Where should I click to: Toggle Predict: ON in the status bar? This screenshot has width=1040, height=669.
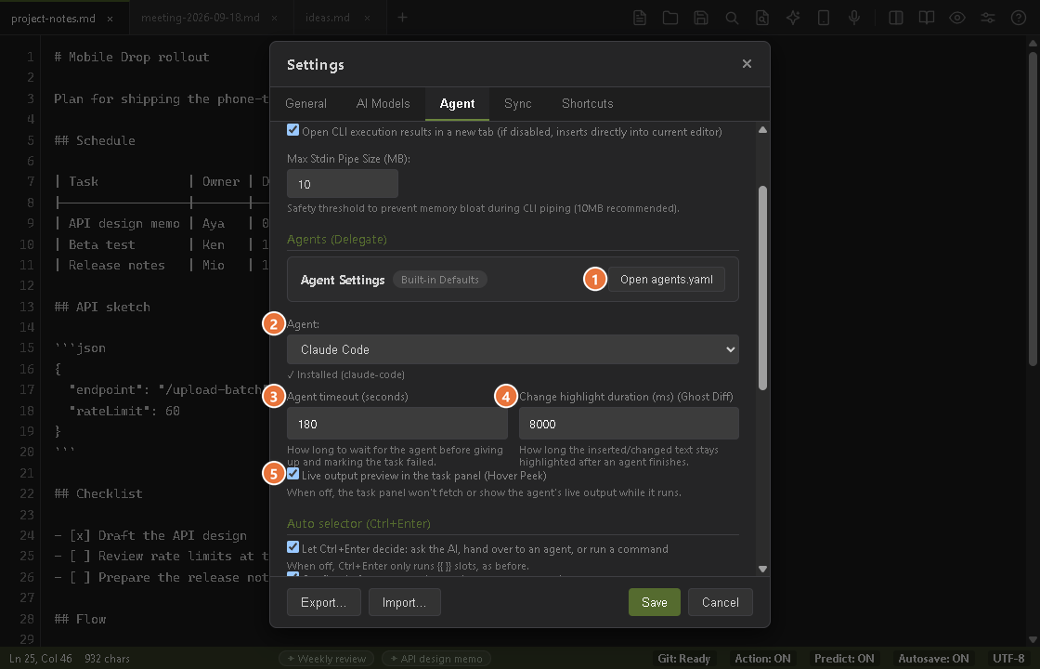tap(844, 659)
